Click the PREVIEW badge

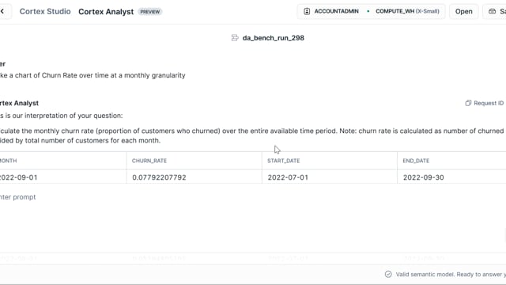pos(149,12)
